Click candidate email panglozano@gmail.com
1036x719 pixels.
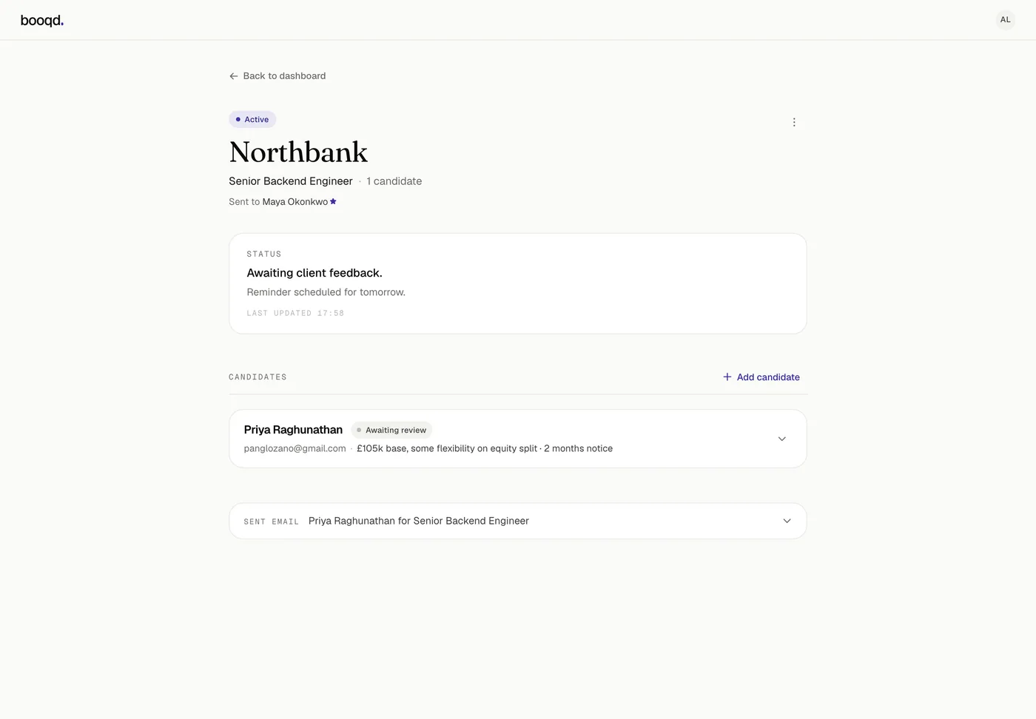coord(295,448)
